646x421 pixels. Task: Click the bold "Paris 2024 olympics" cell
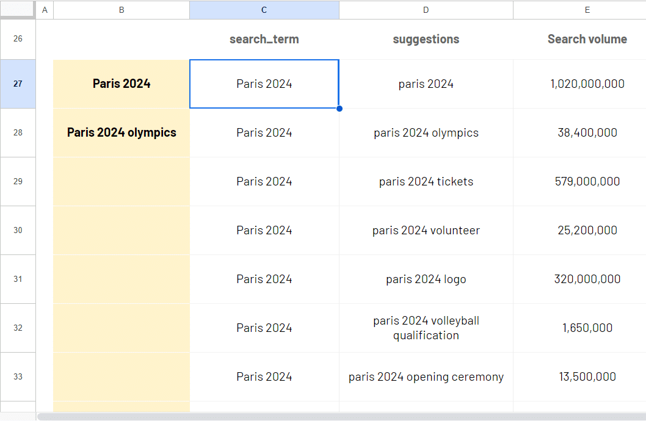coord(122,132)
